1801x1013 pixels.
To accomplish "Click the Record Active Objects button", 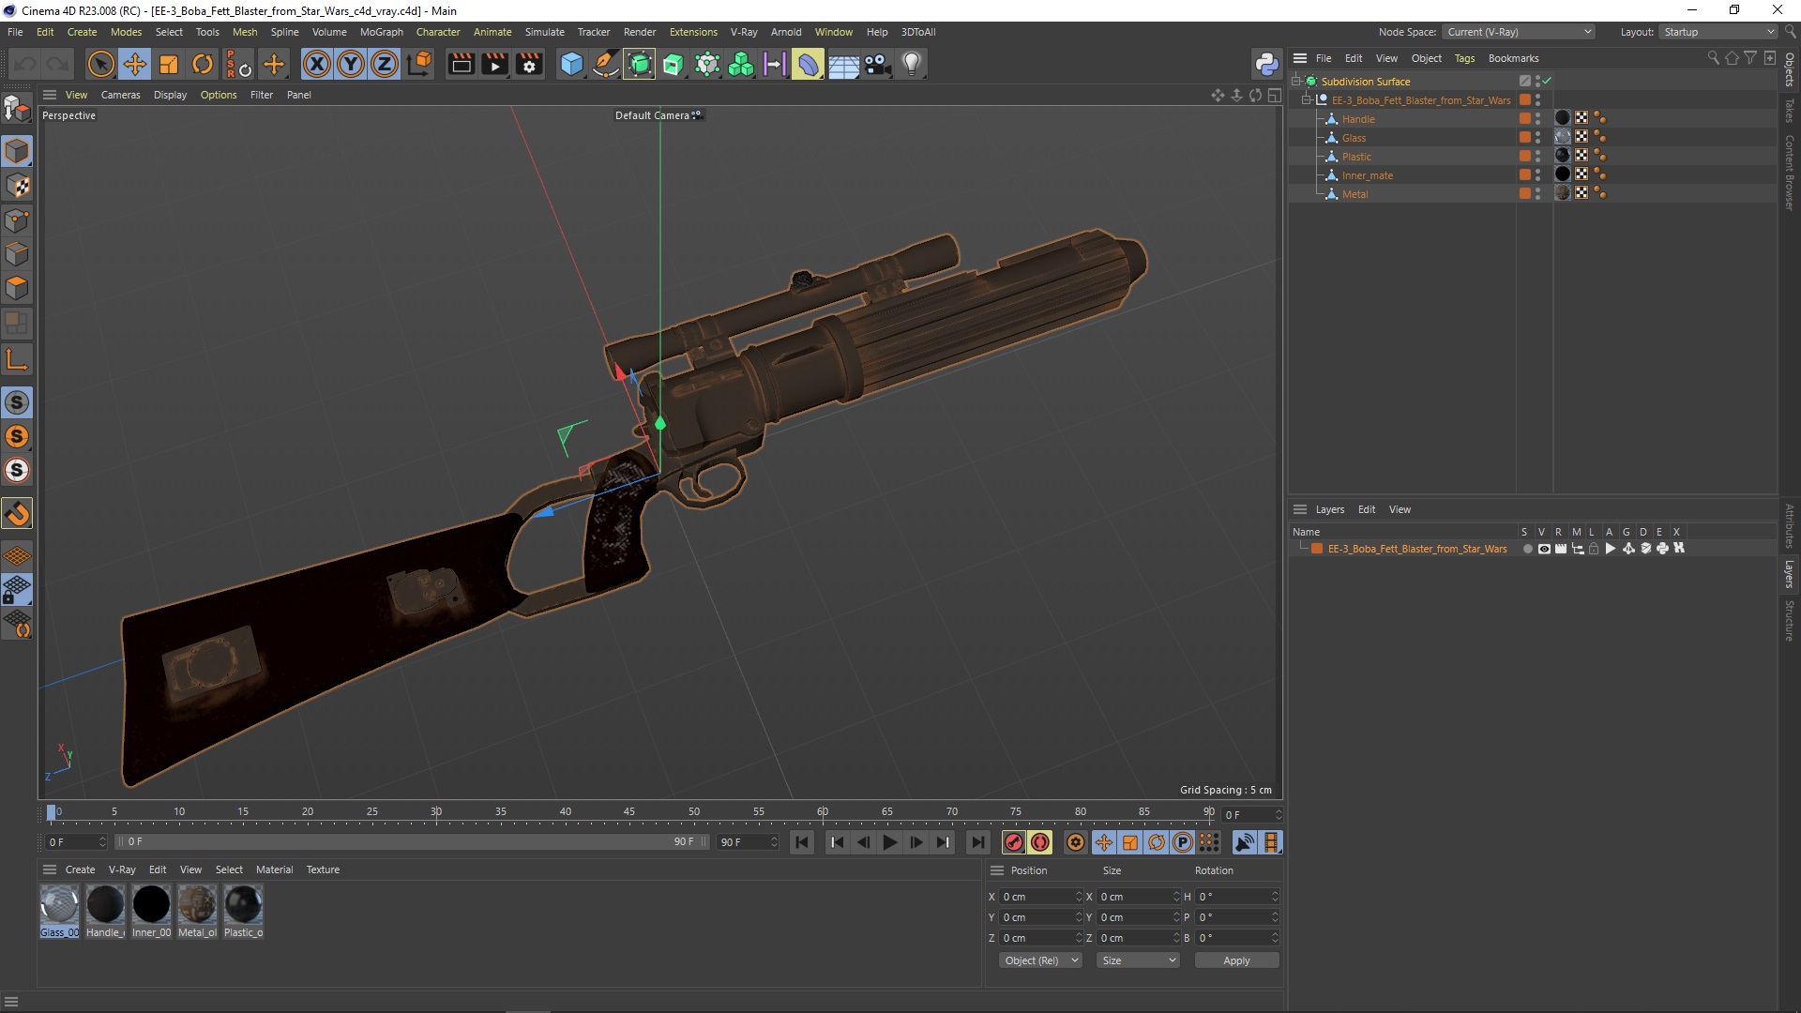I will [x=1013, y=842].
